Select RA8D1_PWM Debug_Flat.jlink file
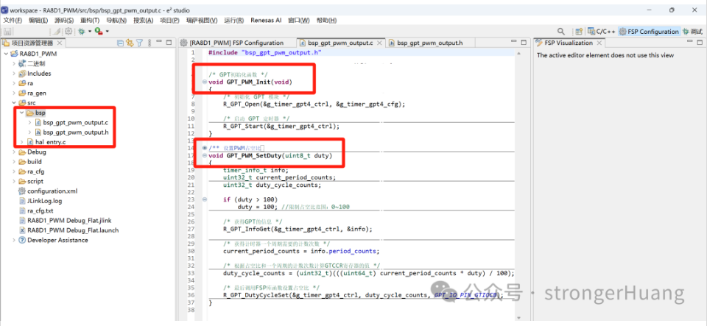Viewport: 707px width, 326px height. click(65, 221)
